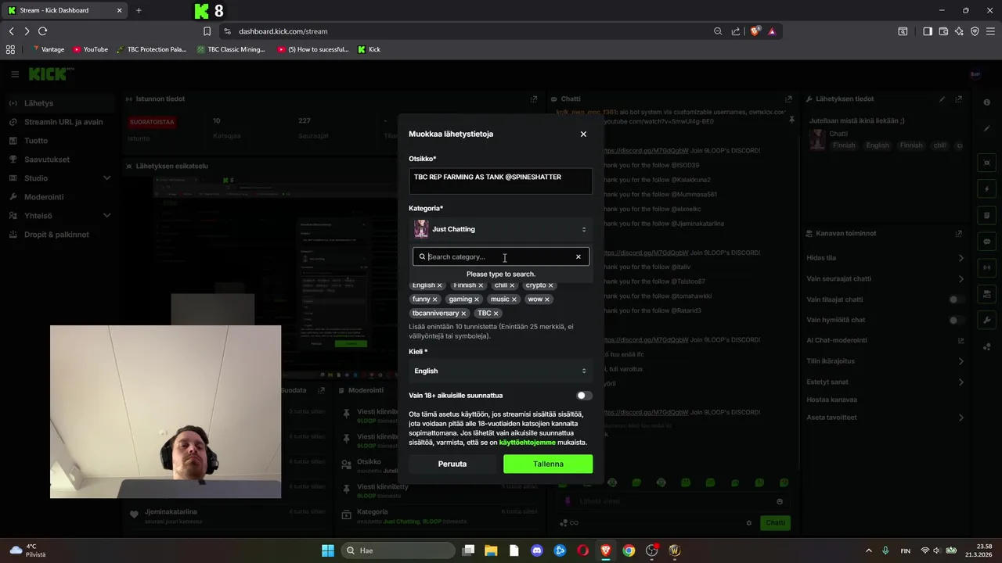Screen dimensions: 1002x563
Task: Expand the Studio sidebar section
Action: [x=59, y=178]
